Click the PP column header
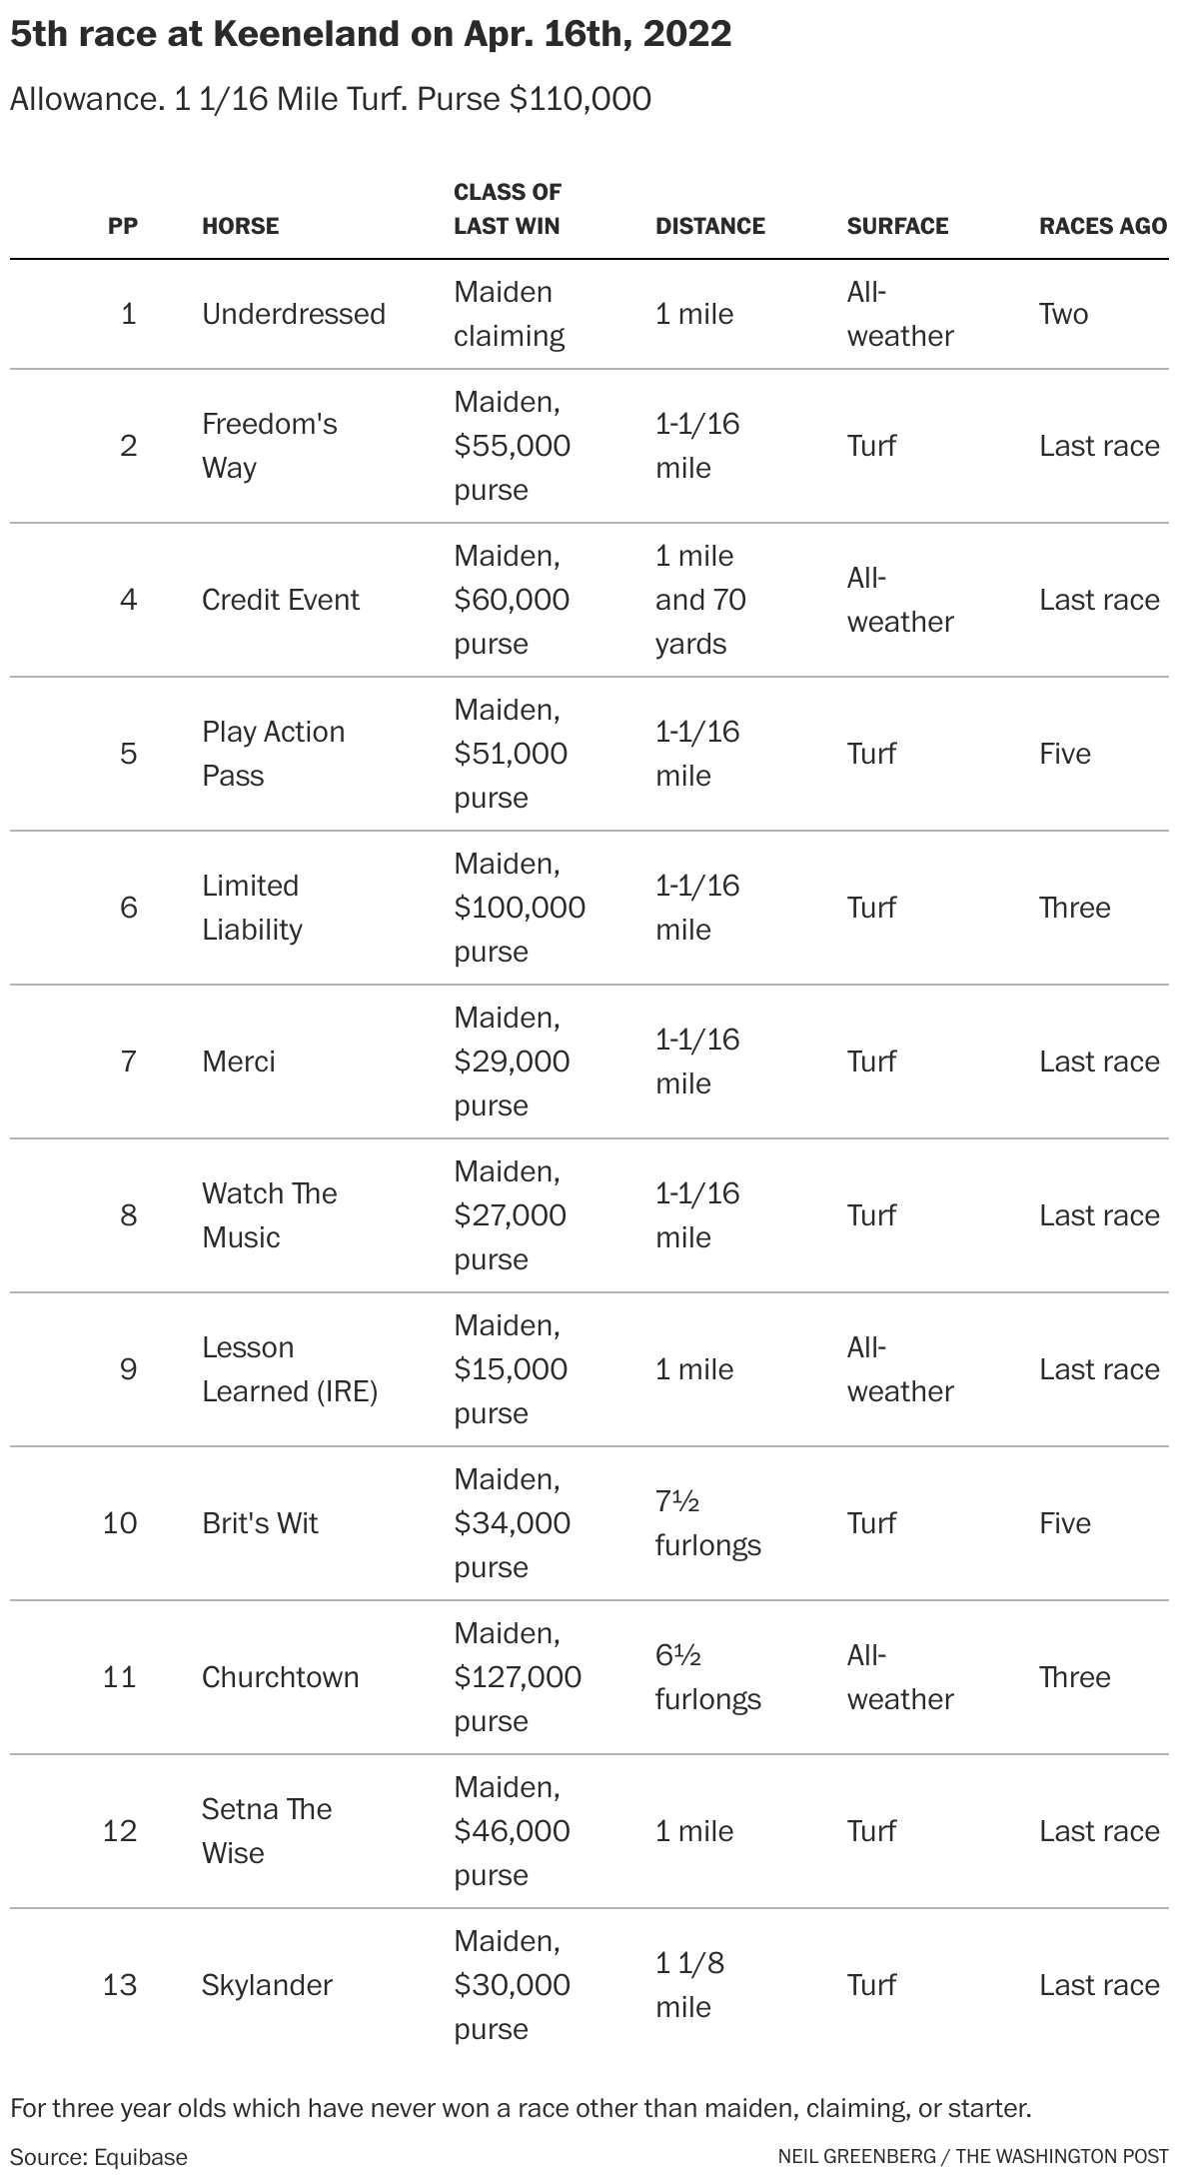Screen dimensions: 1179x2181 tap(123, 226)
